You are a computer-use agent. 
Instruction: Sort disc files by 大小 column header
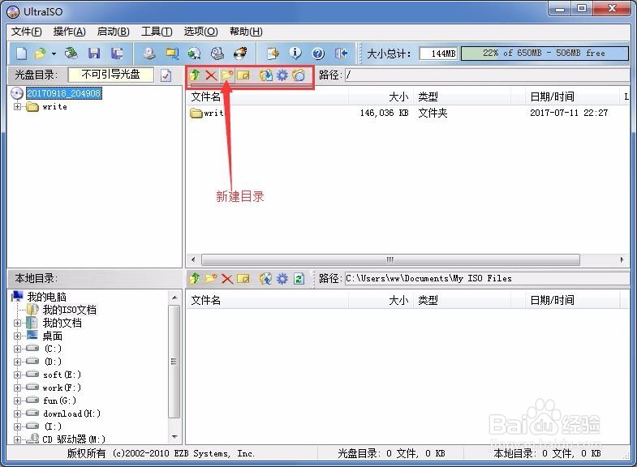381,96
